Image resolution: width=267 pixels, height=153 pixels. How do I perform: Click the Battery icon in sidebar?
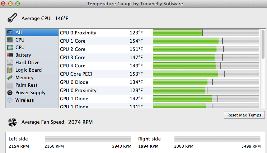click(x=10, y=55)
